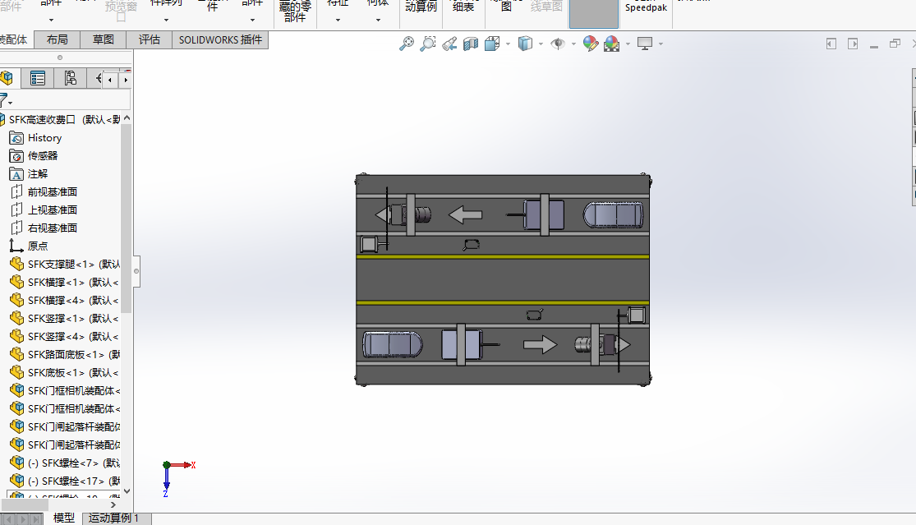This screenshot has height=525, width=916.
Task: Open the ConfigurationManager panel tab
Action: [x=70, y=78]
